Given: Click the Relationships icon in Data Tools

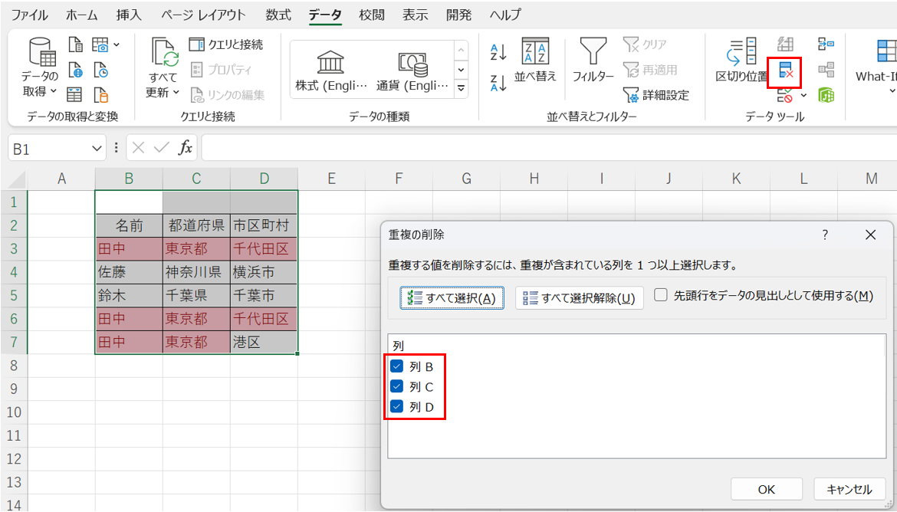Looking at the screenshot, I should [826, 70].
